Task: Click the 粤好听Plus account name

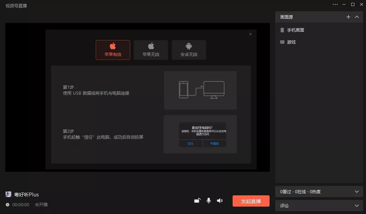Action: [x=26, y=194]
